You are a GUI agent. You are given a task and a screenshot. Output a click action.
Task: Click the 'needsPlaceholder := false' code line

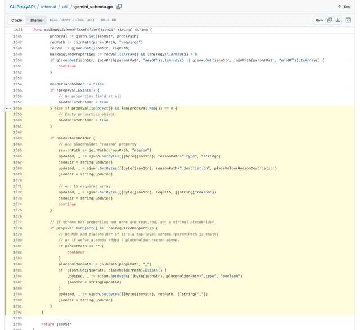77,84
